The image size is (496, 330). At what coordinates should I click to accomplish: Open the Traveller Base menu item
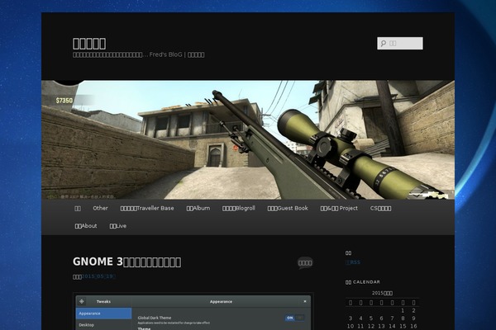point(147,209)
